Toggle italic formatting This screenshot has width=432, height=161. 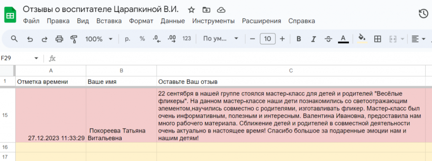313,39
